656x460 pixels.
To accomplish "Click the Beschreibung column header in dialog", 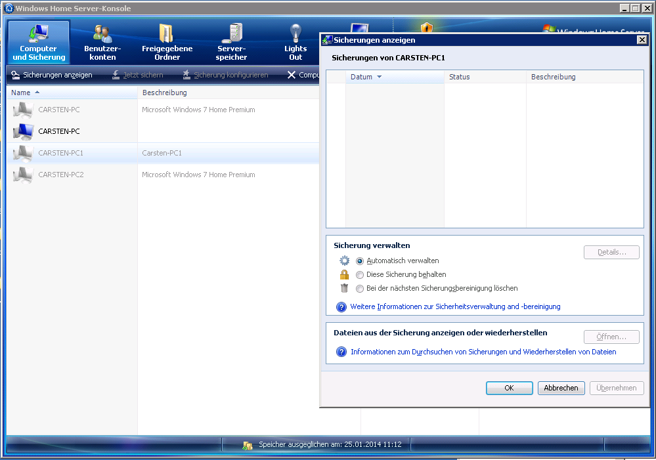I will (584, 77).
